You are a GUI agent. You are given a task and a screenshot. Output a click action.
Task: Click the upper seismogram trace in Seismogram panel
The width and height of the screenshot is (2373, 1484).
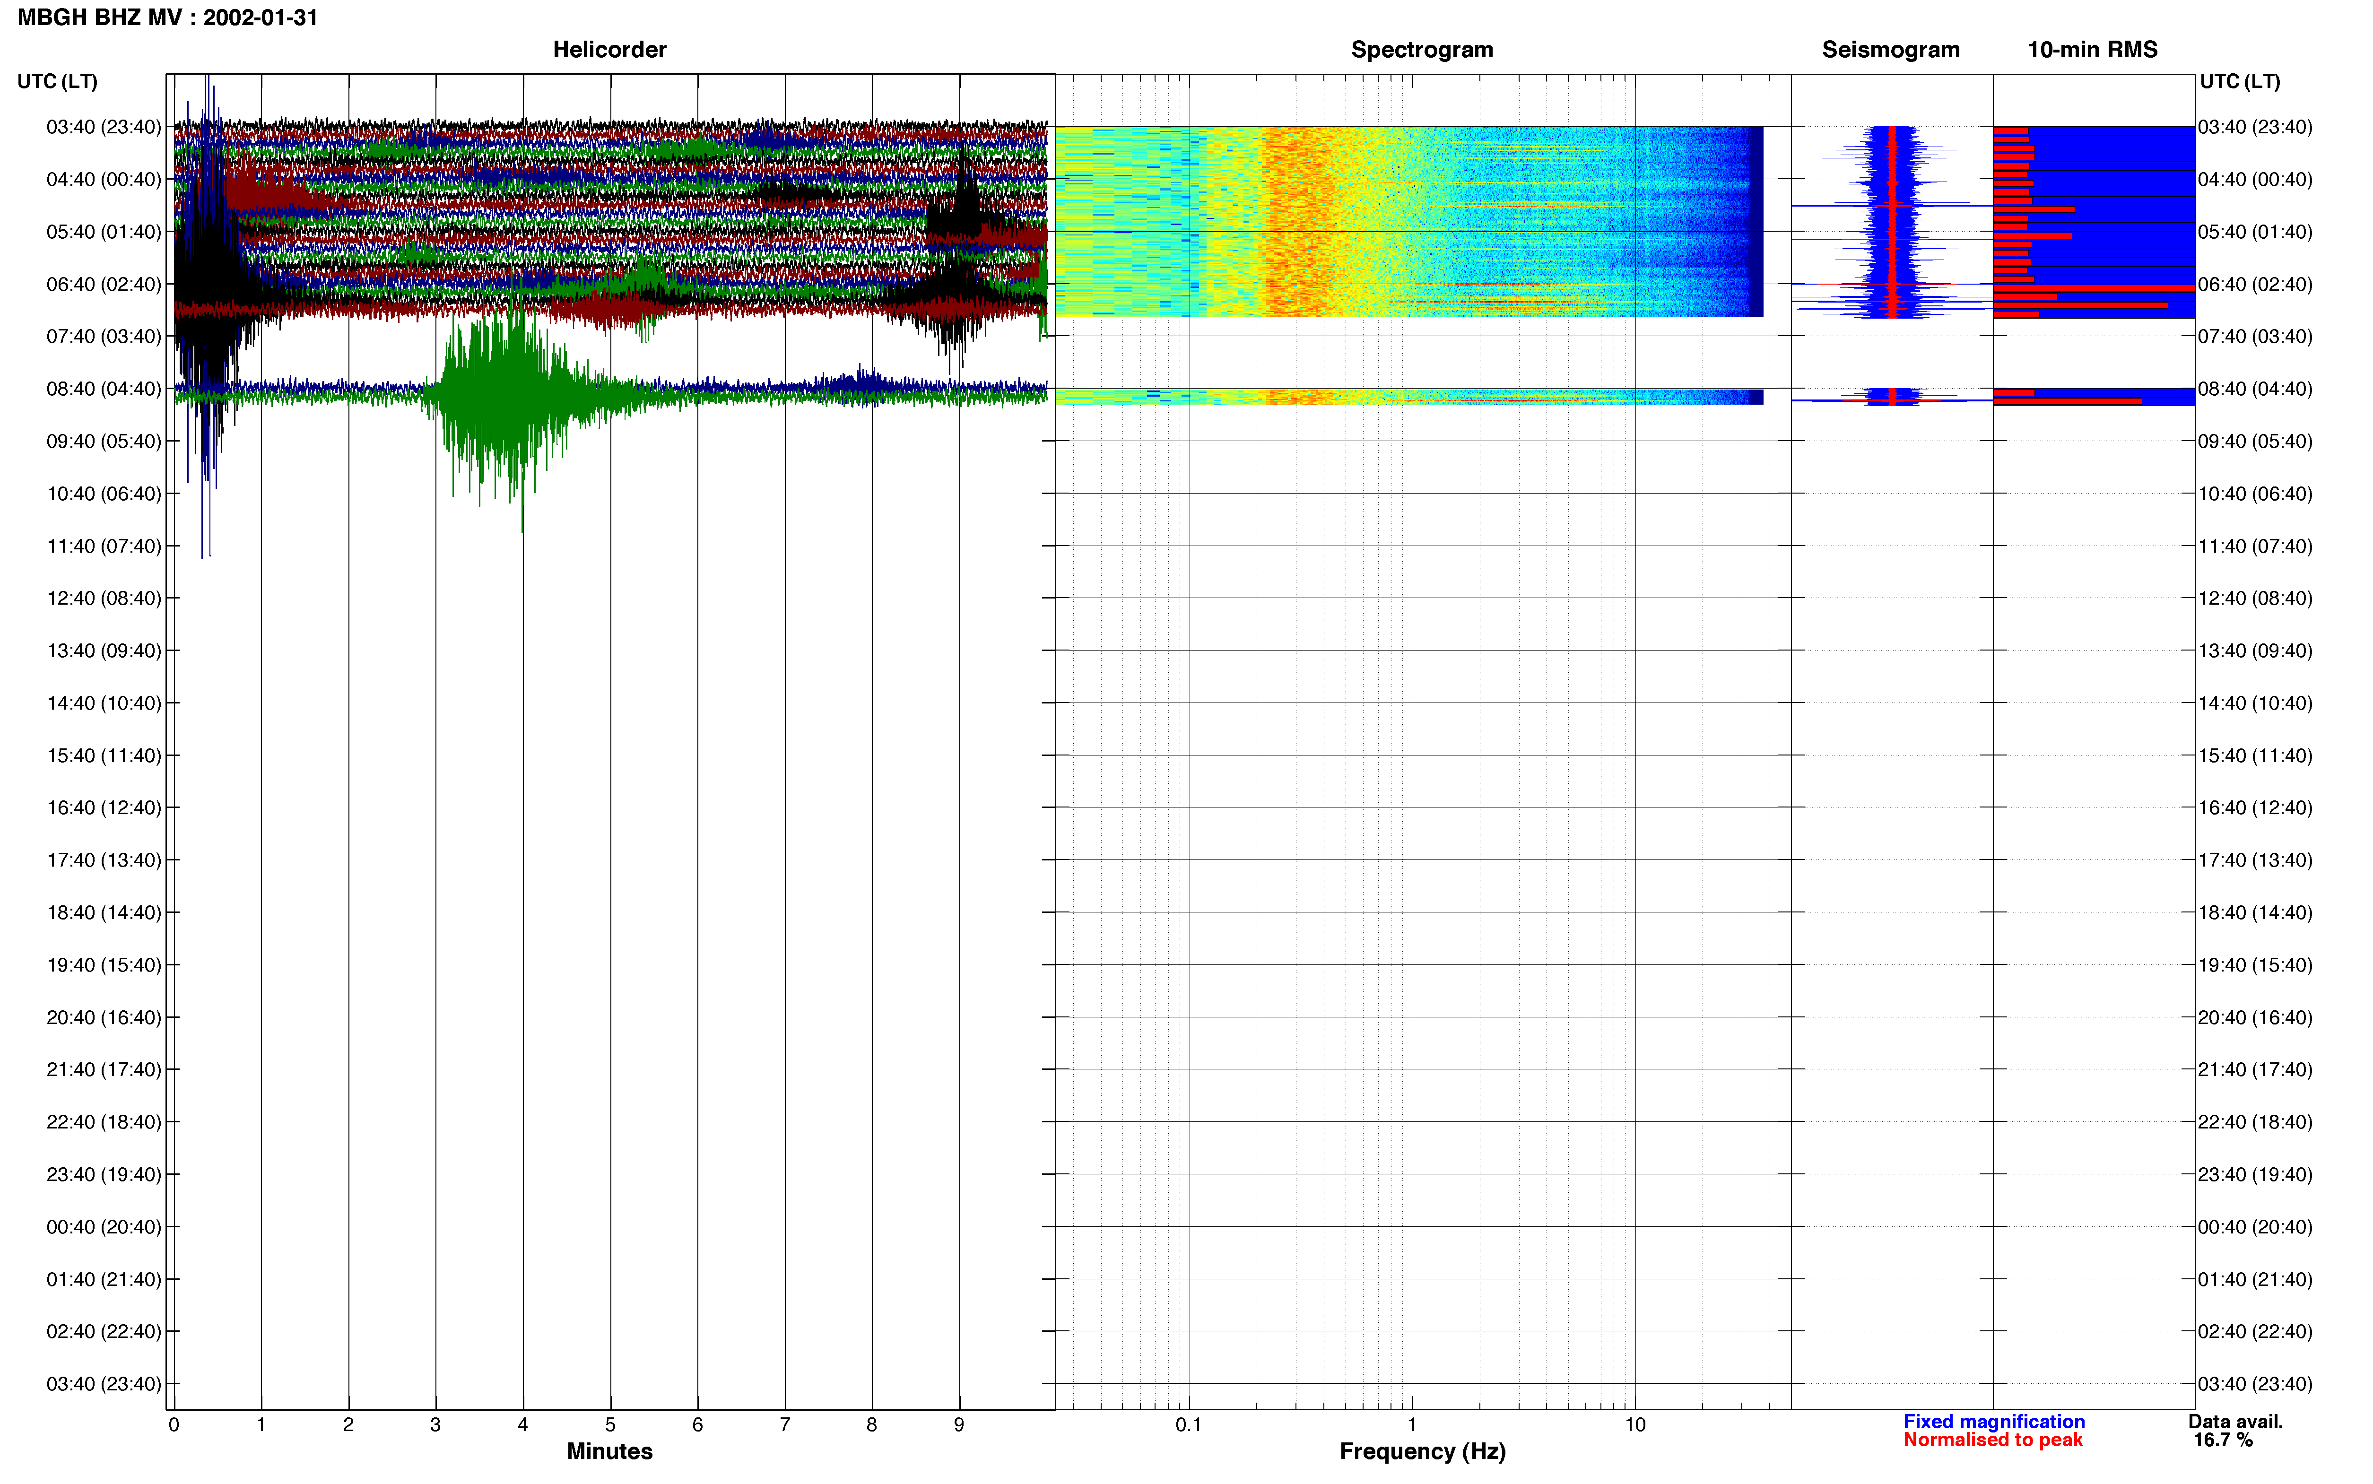coord(1891,221)
